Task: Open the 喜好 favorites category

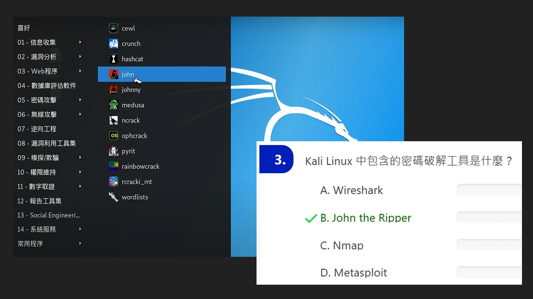Action: [x=24, y=28]
